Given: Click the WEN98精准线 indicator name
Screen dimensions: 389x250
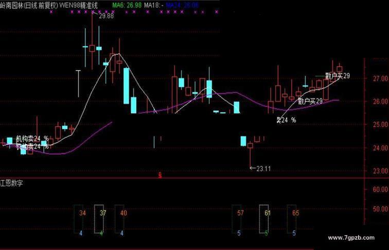Looking at the screenshot, I should 79,5.
